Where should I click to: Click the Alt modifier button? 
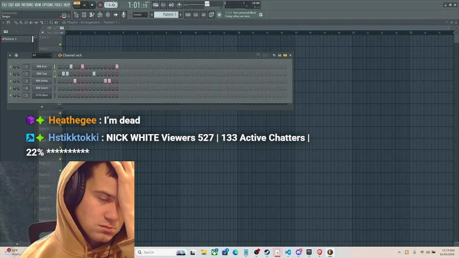click(204, 15)
